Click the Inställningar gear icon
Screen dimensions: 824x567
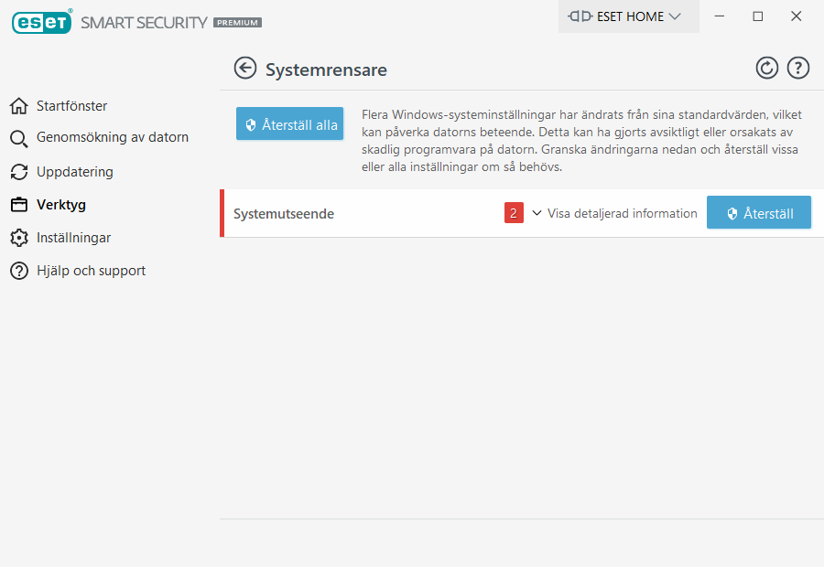pos(19,238)
